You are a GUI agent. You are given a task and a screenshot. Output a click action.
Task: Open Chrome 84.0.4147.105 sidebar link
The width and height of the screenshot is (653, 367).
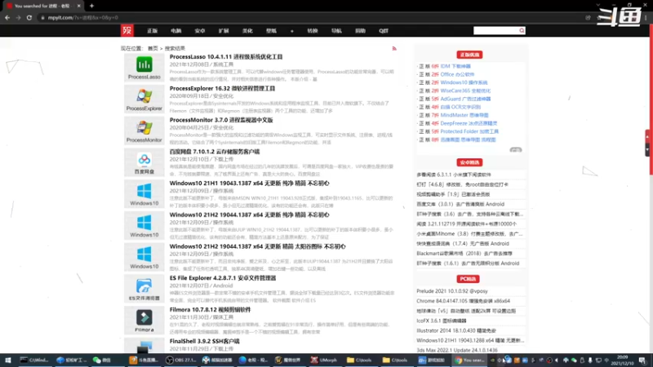(463, 301)
